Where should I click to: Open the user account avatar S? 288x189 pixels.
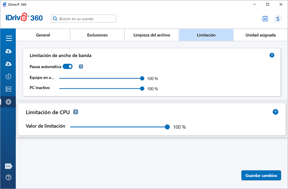tap(277, 19)
